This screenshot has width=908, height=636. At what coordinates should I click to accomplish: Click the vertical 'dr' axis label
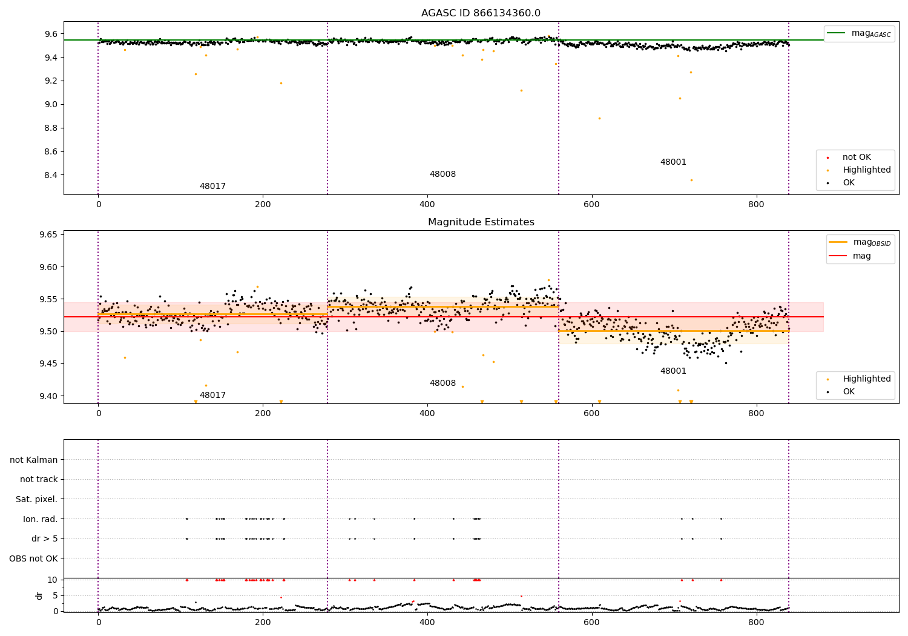pos(39,595)
